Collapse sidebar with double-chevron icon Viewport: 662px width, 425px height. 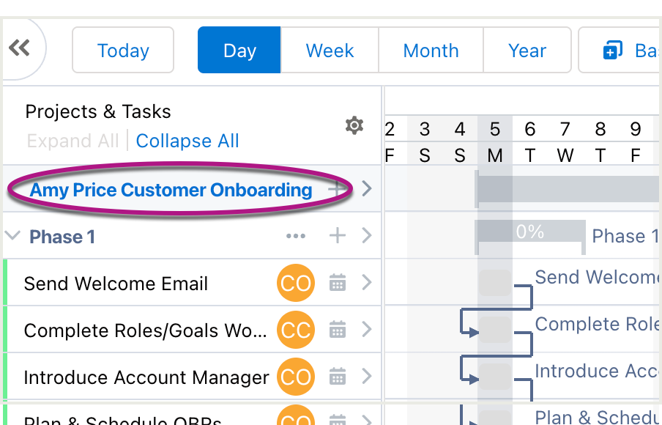point(20,48)
